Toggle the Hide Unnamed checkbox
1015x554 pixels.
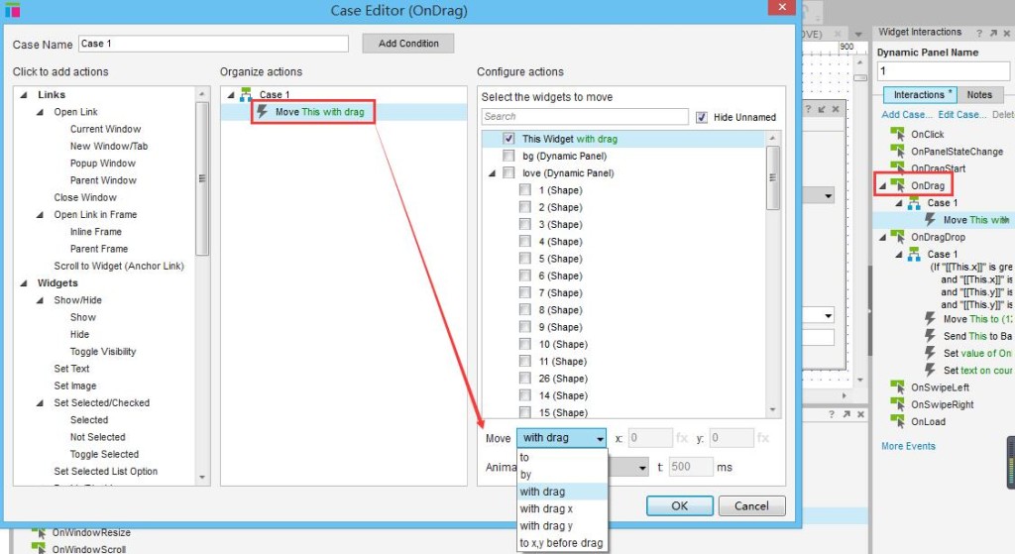[x=702, y=117]
